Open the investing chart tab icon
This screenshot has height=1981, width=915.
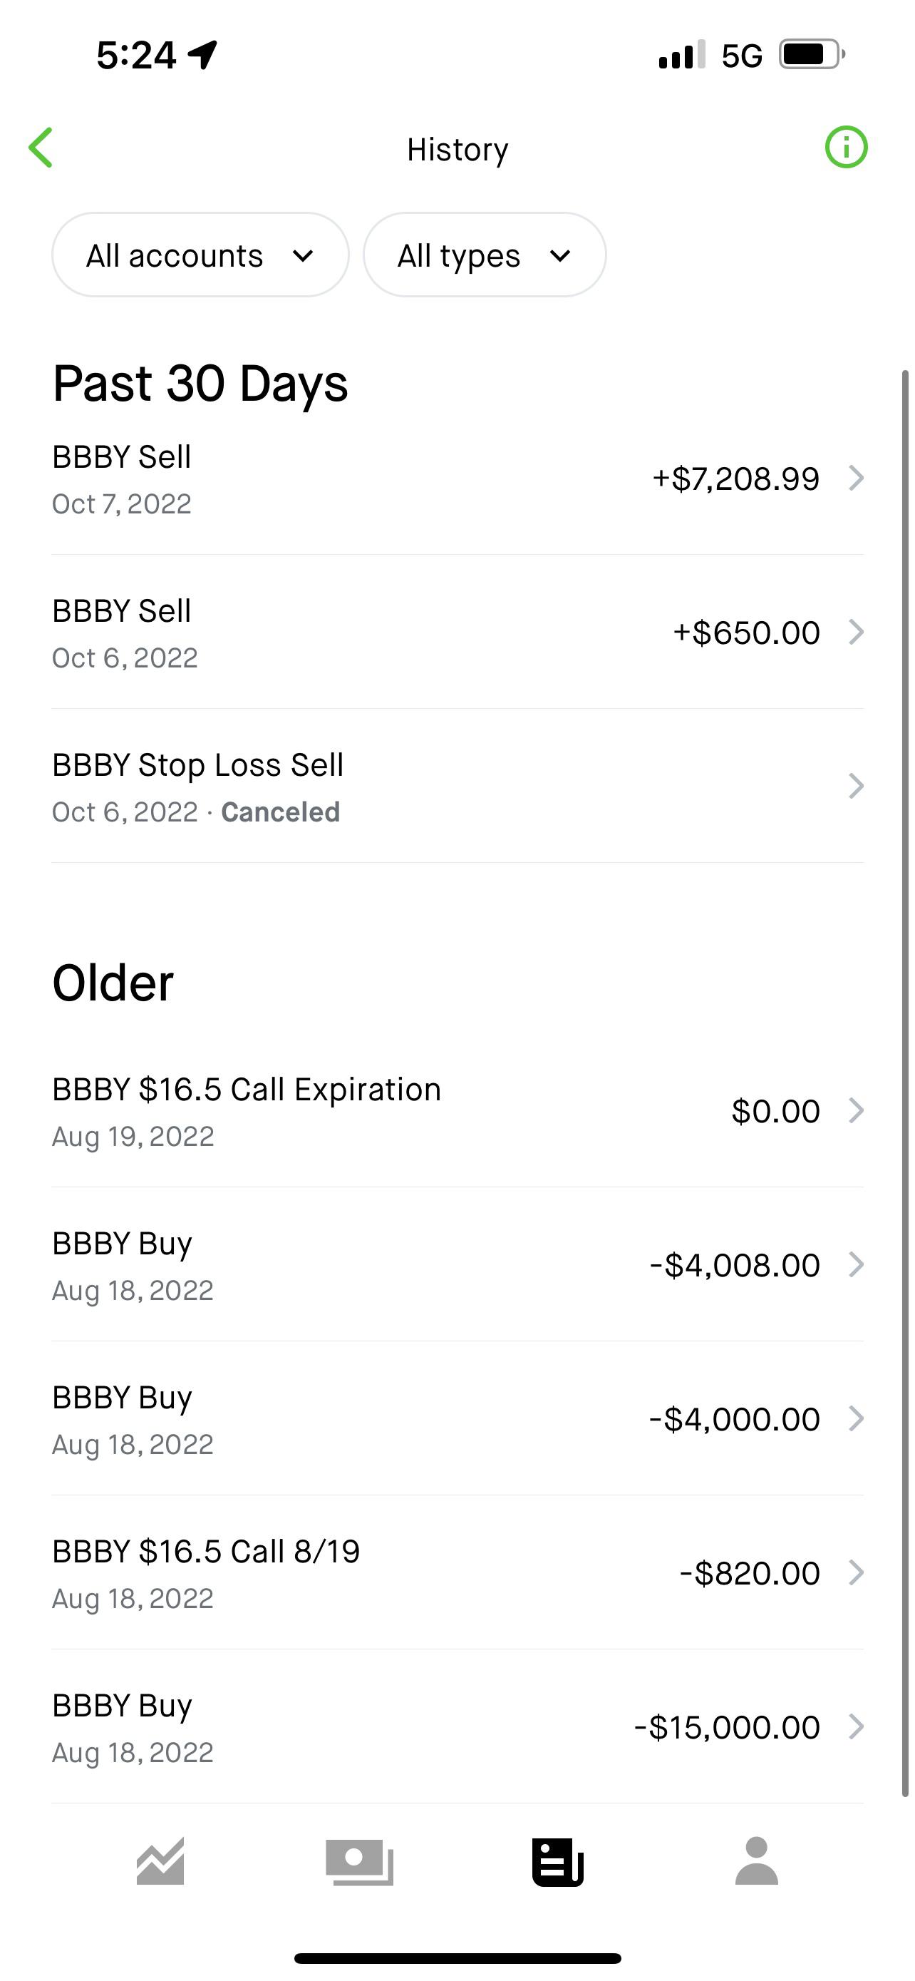160,1861
